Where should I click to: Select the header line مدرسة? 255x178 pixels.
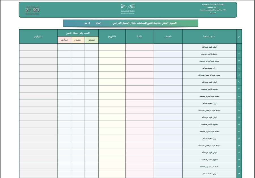pyautogui.click(x=213, y=13)
